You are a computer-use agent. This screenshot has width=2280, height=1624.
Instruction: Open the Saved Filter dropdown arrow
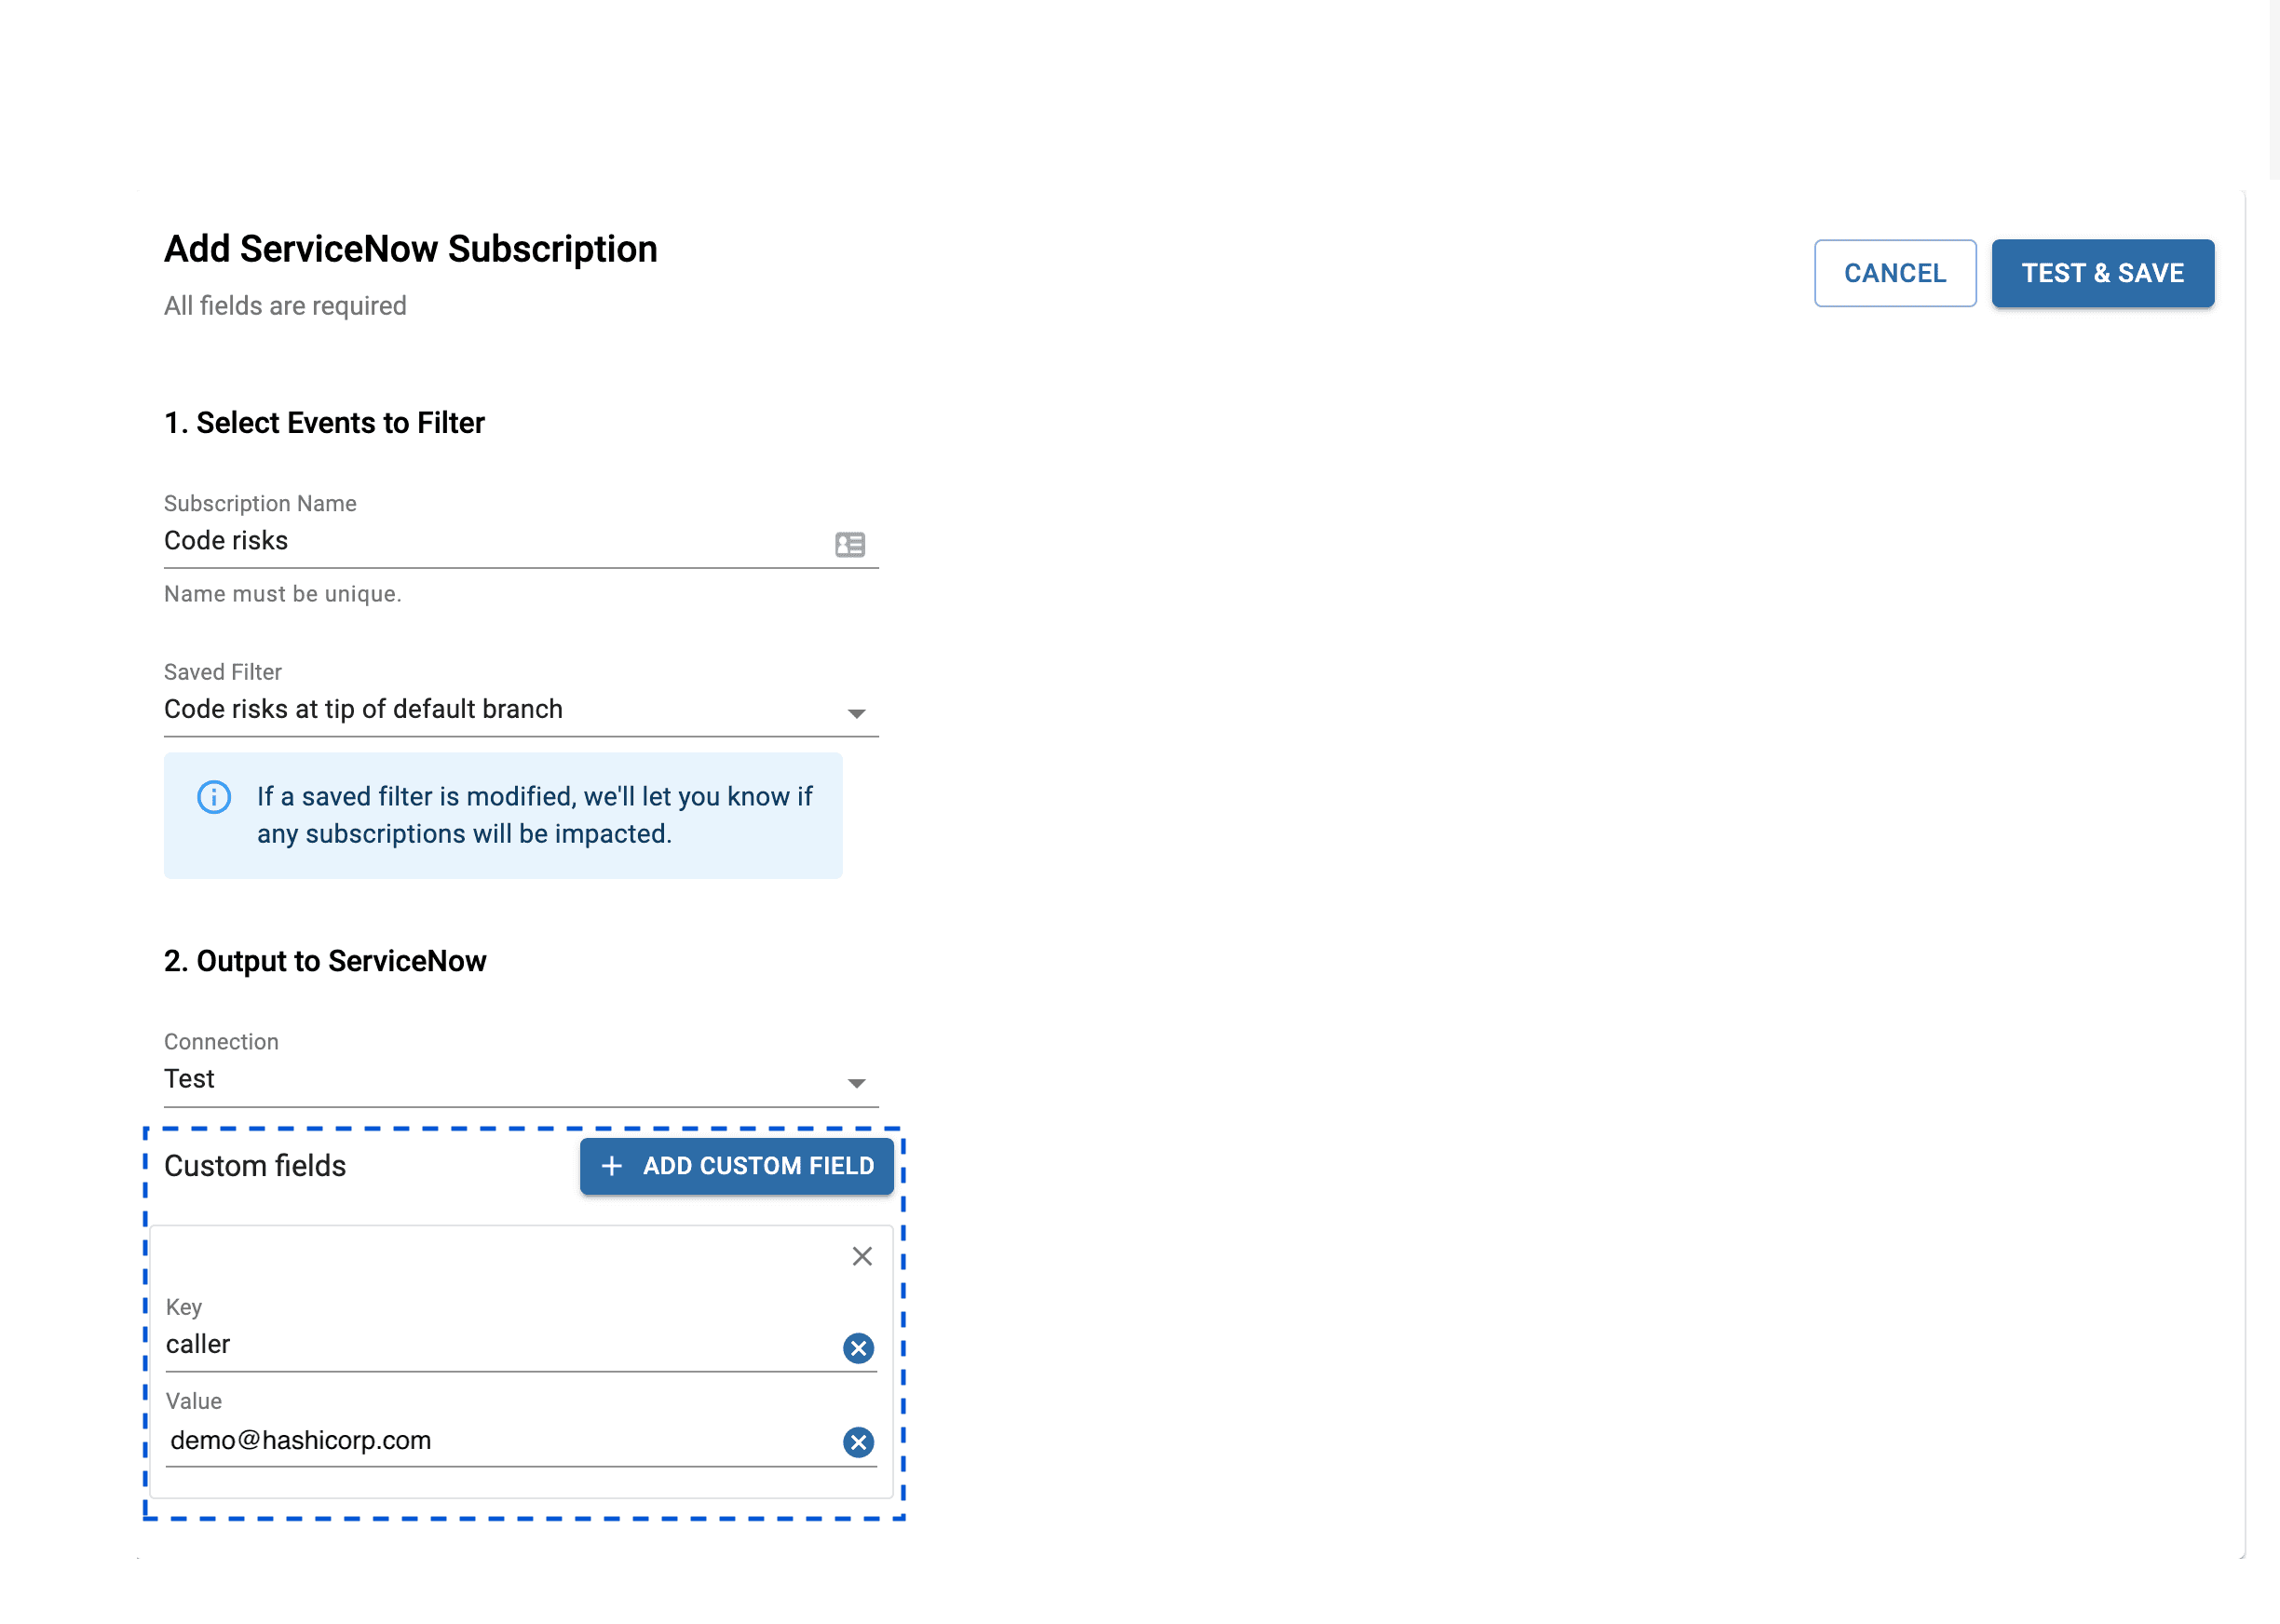(856, 713)
